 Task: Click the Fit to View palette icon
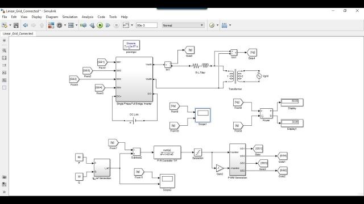tap(4, 58)
